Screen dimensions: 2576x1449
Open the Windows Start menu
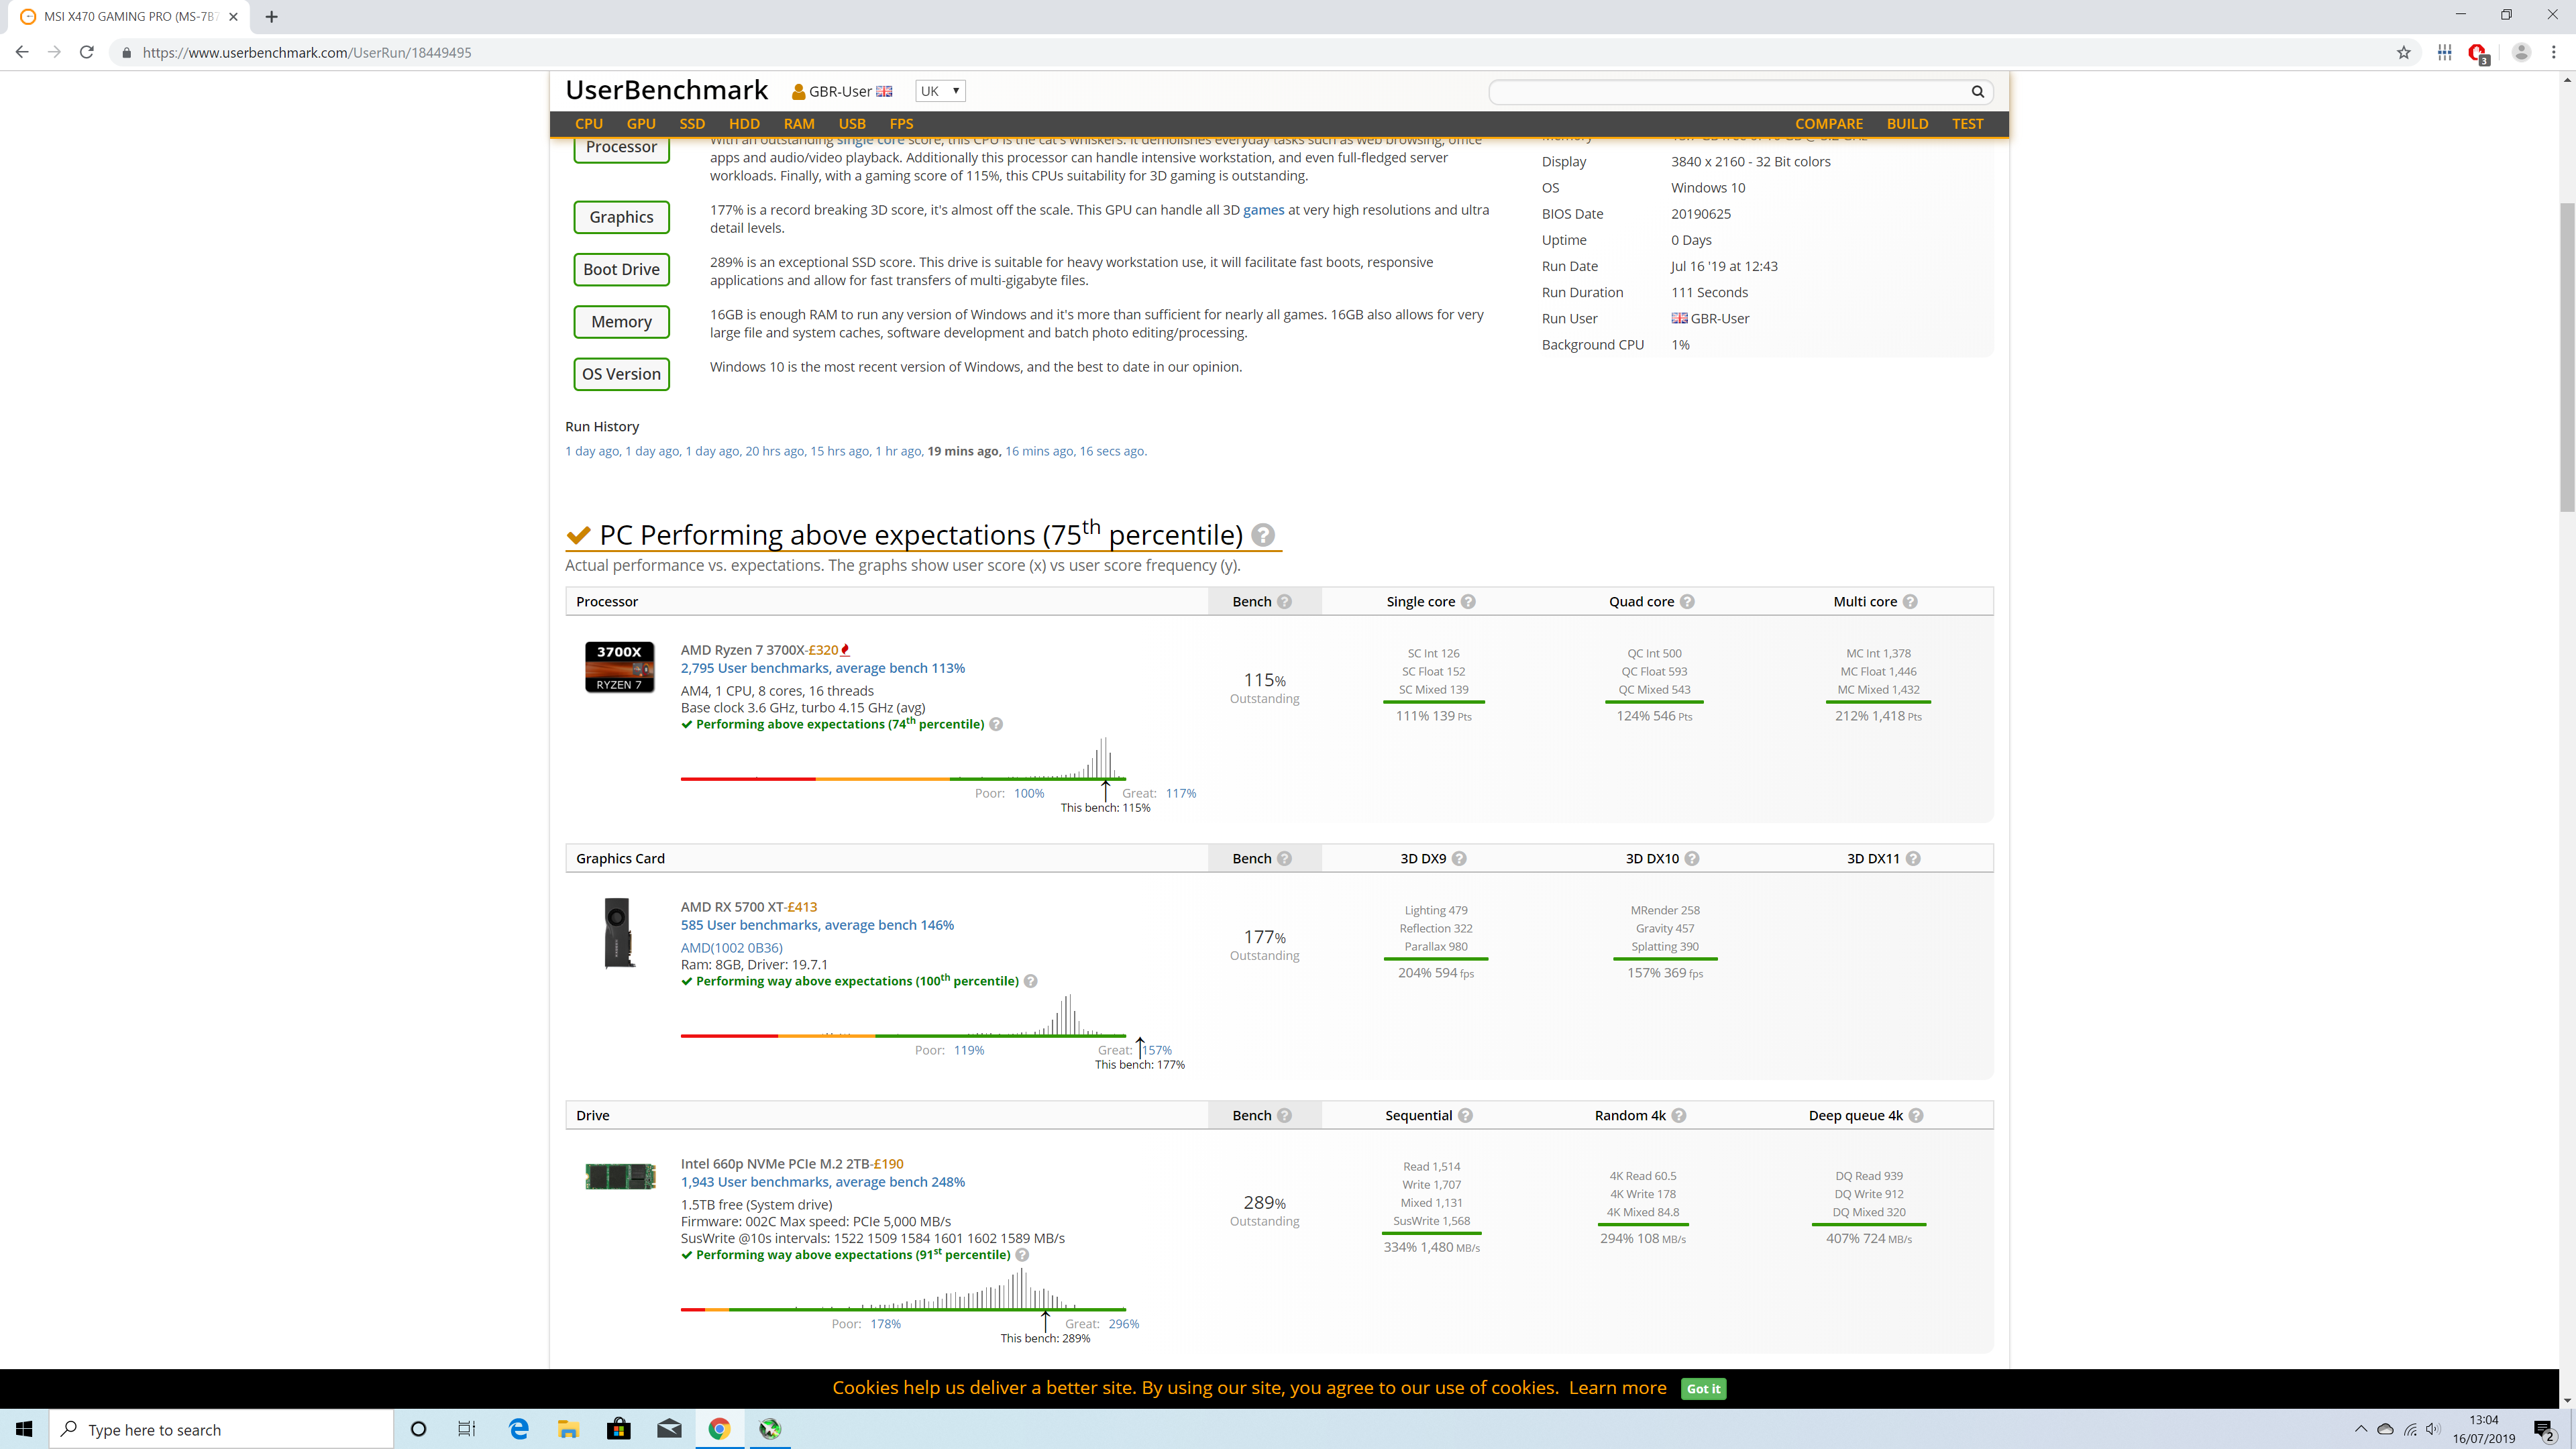(24, 1429)
